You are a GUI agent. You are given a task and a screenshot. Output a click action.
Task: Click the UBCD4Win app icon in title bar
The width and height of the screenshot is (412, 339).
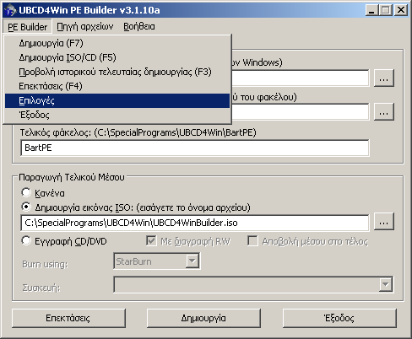click(10, 10)
